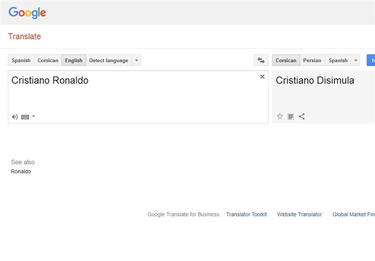Choose Persian as target language

coord(312,60)
